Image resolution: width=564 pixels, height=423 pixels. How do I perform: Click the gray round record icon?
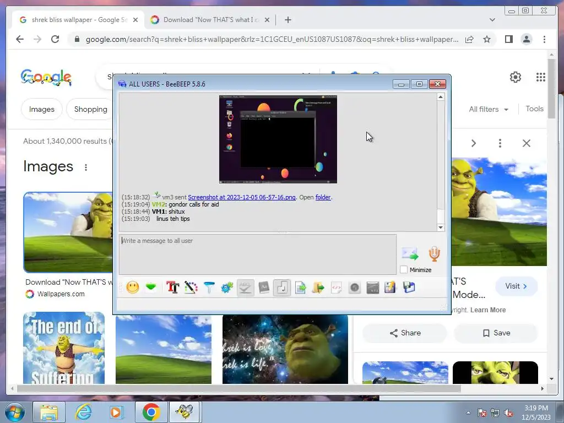click(355, 288)
